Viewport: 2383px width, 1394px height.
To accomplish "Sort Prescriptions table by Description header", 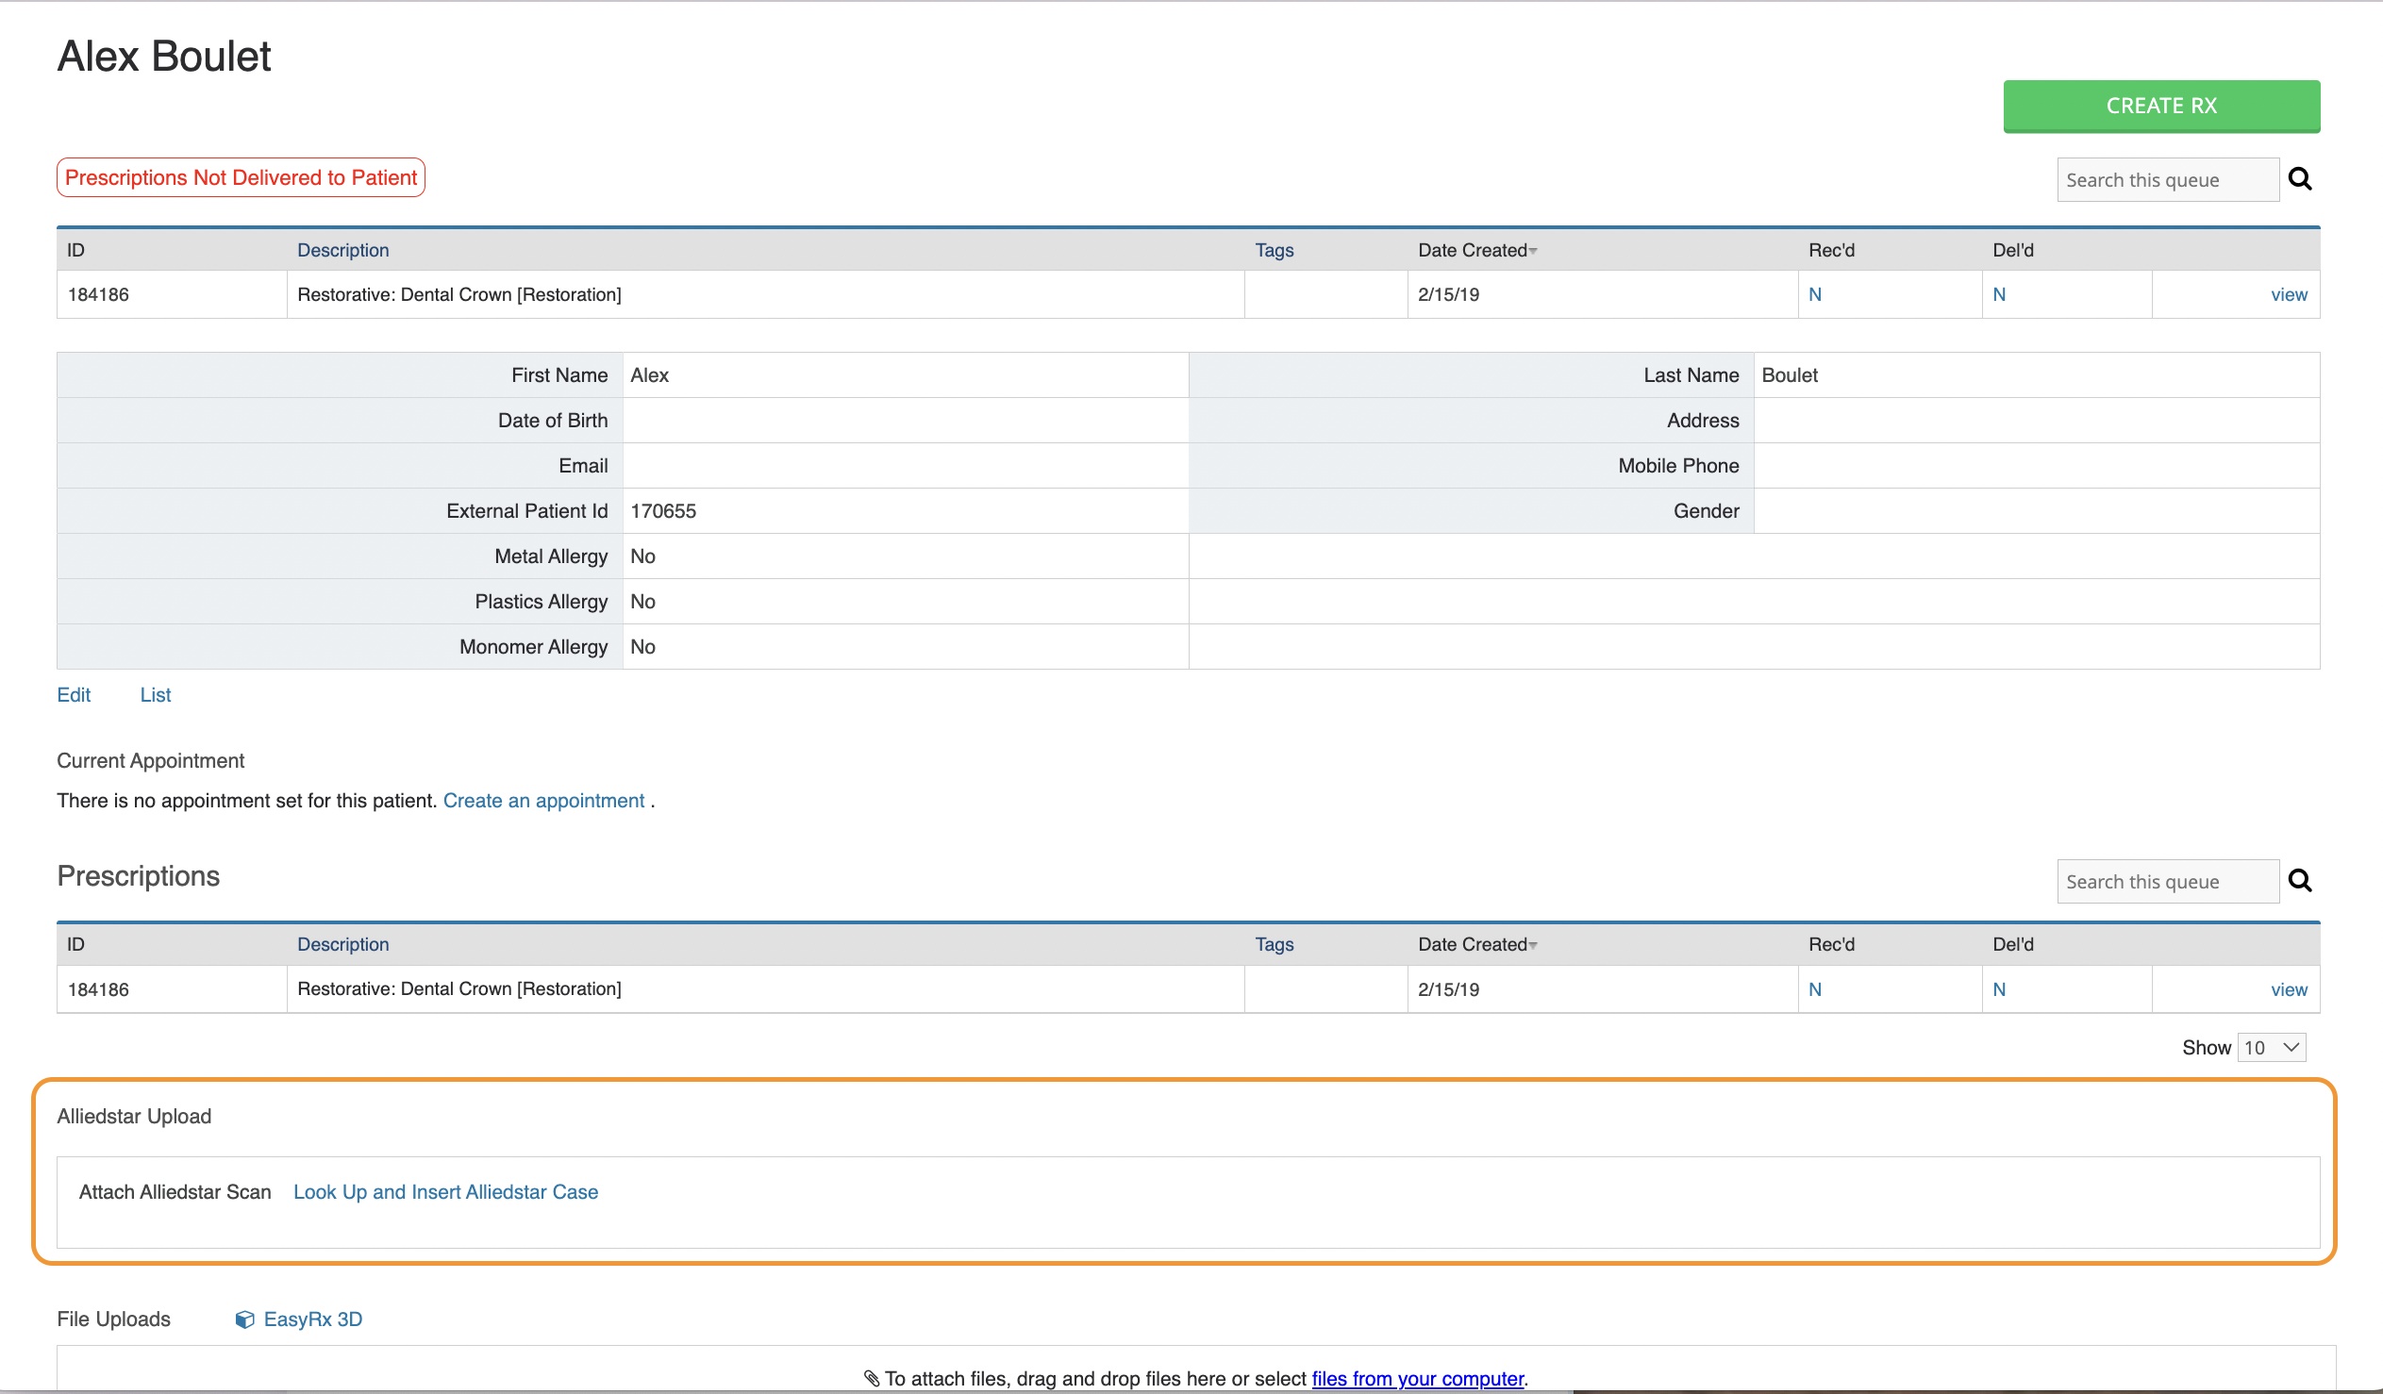I will (343, 944).
